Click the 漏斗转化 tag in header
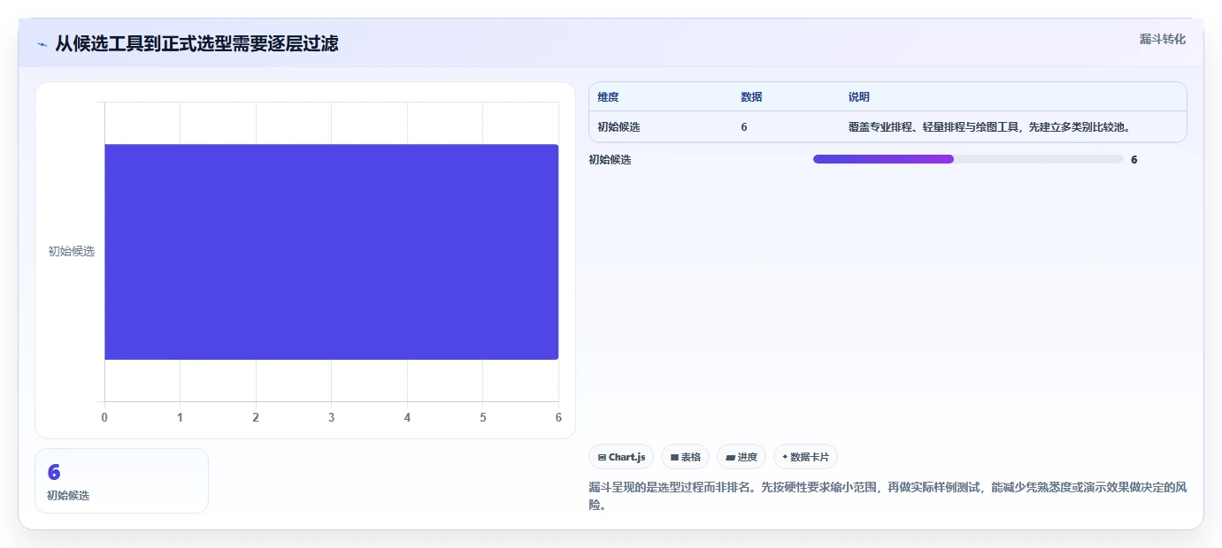 1162,39
